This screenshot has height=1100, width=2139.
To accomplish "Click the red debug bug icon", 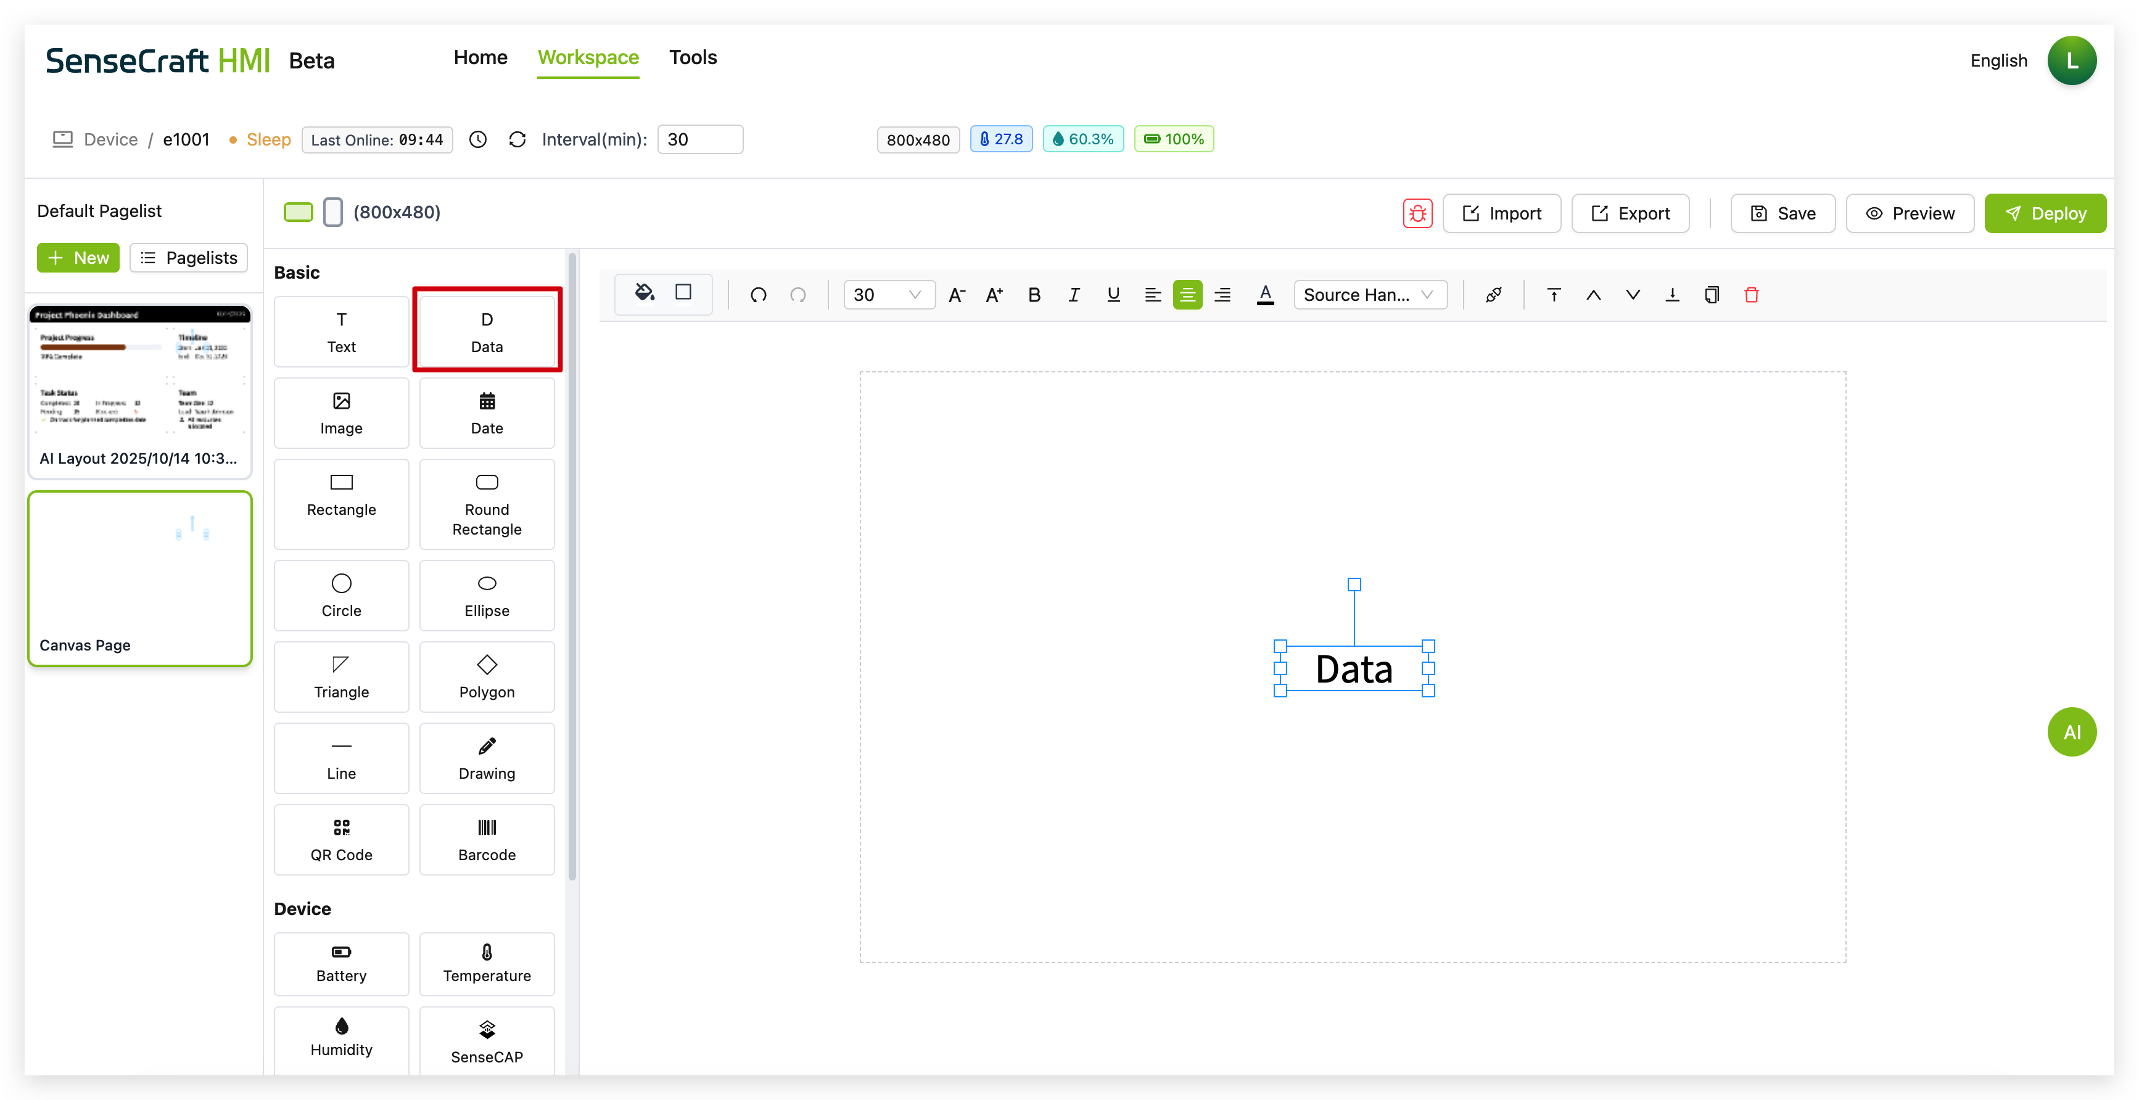I will coord(1417,213).
